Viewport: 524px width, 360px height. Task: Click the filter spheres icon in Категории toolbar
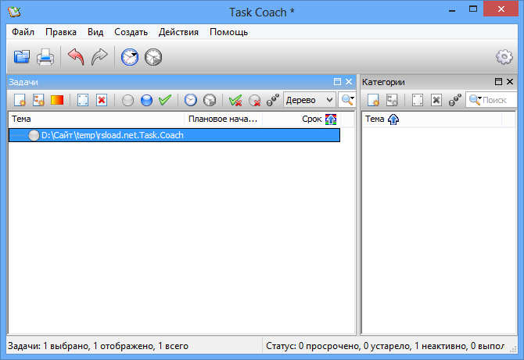[455, 100]
